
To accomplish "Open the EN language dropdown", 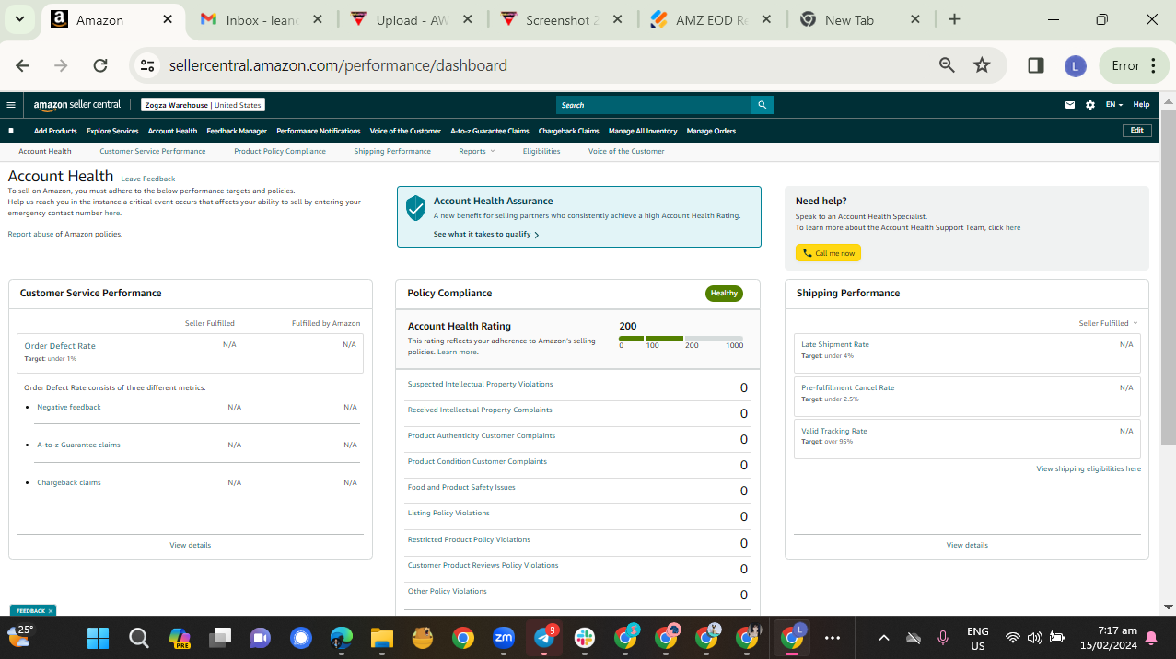I will (x=1114, y=105).
